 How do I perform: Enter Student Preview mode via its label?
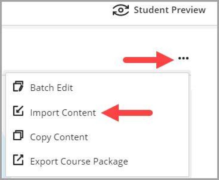tap(169, 10)
